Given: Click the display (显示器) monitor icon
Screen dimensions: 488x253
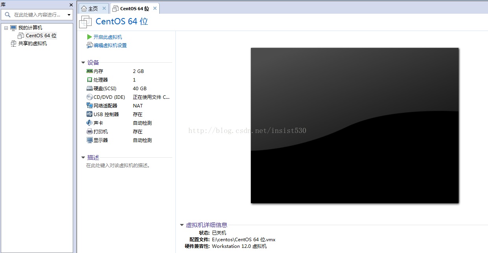Looking at the screenshot, I should (x=89, y=140).
